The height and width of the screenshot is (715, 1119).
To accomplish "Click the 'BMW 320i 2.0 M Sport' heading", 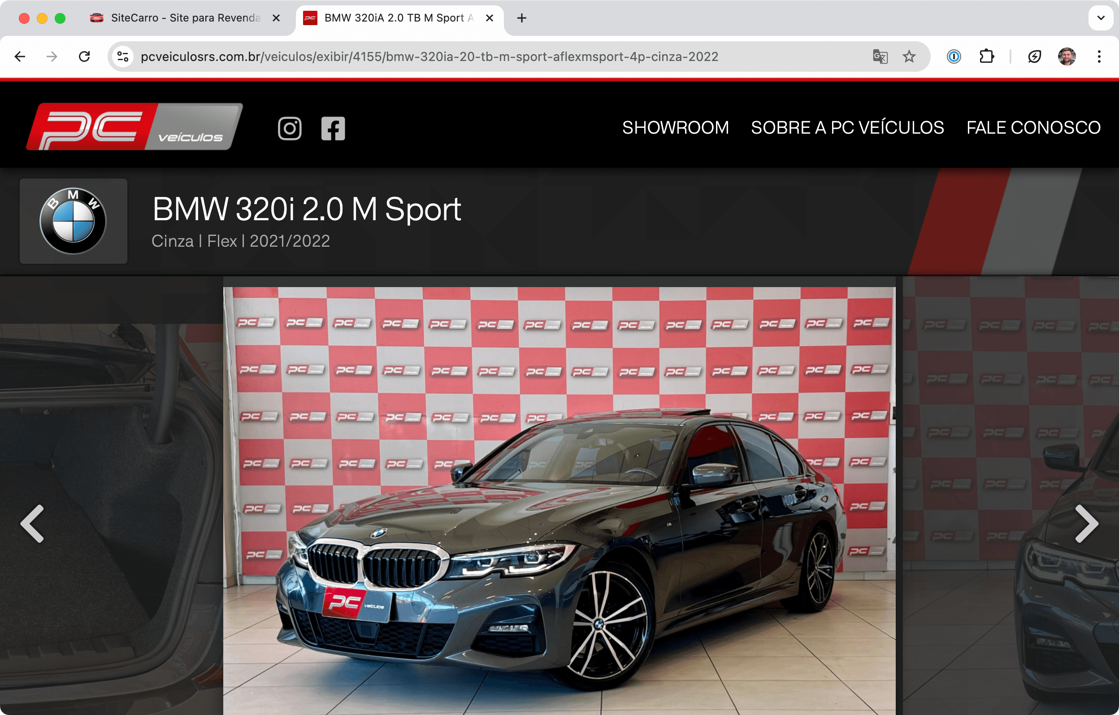I will coord(307,209).
